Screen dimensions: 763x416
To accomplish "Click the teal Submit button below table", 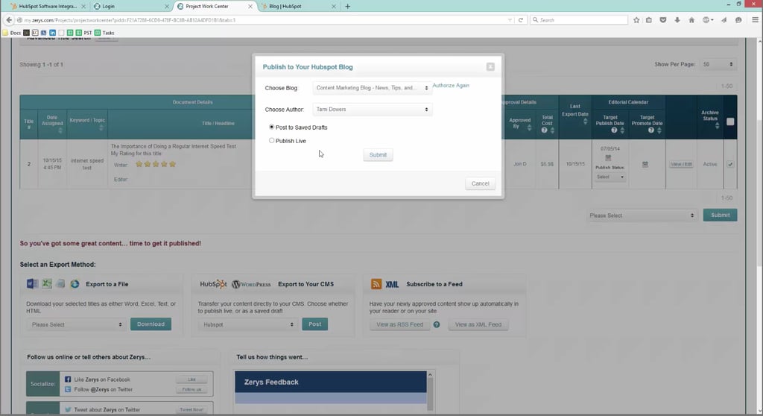I will (720, 215).
